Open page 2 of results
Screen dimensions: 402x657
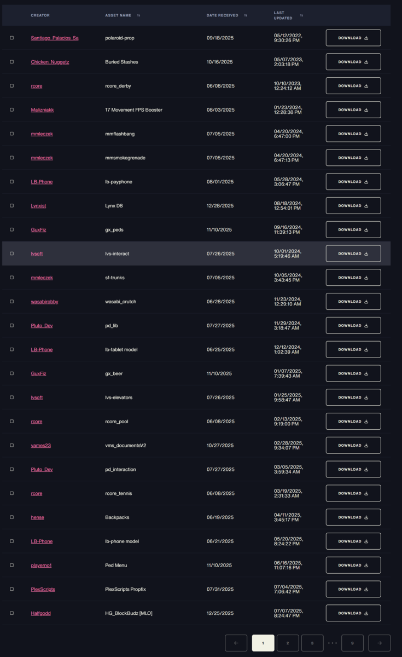(288, 643)
